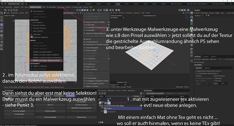The width and height of the screenshot is (234, 126).
Task: Select the Mat material preview sphere
Action: 101,103
